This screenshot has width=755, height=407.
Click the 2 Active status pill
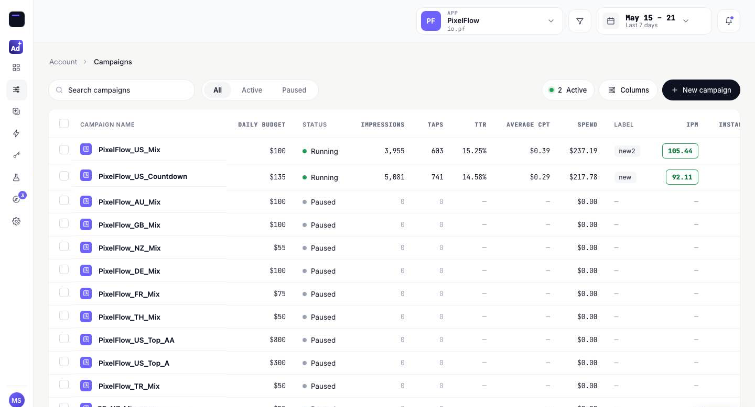tap(568, 90)
